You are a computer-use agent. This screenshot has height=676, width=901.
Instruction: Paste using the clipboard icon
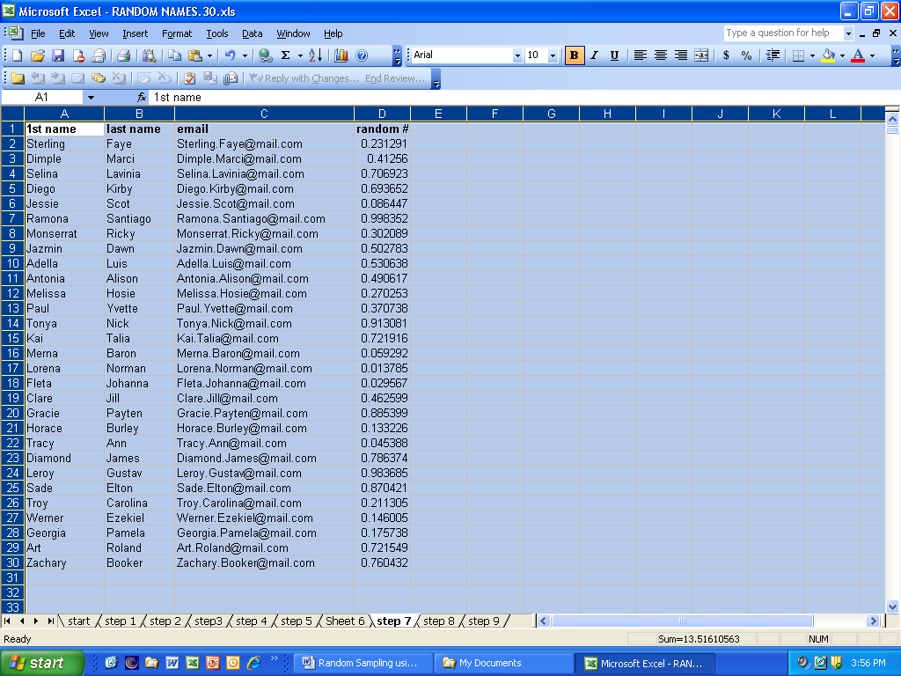(194, 55)
